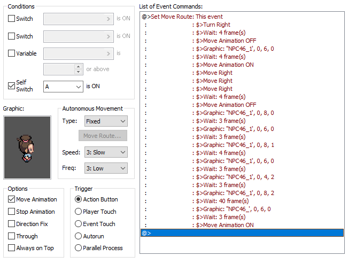
Task: Select the Player Touch trigger
Action: tap(79, 212)
